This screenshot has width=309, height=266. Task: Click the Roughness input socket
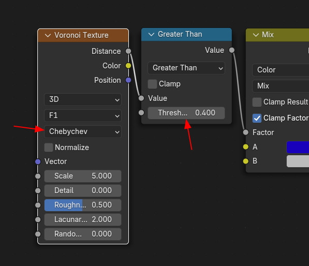38,205
